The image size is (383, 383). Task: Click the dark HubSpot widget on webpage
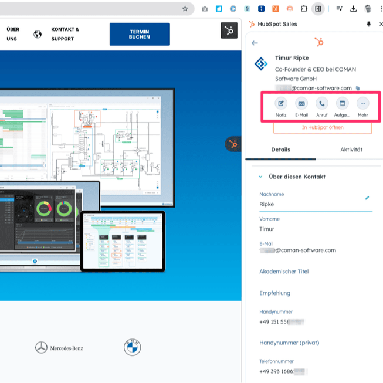[x=229, y=30]
